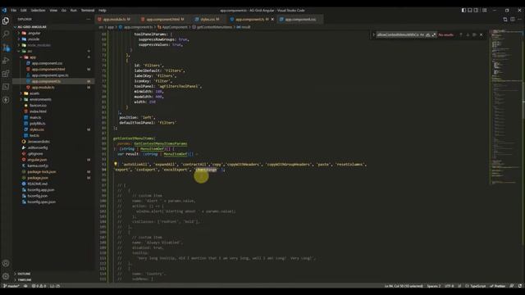
Task: Open the File menu
Action: click(13, 11)
